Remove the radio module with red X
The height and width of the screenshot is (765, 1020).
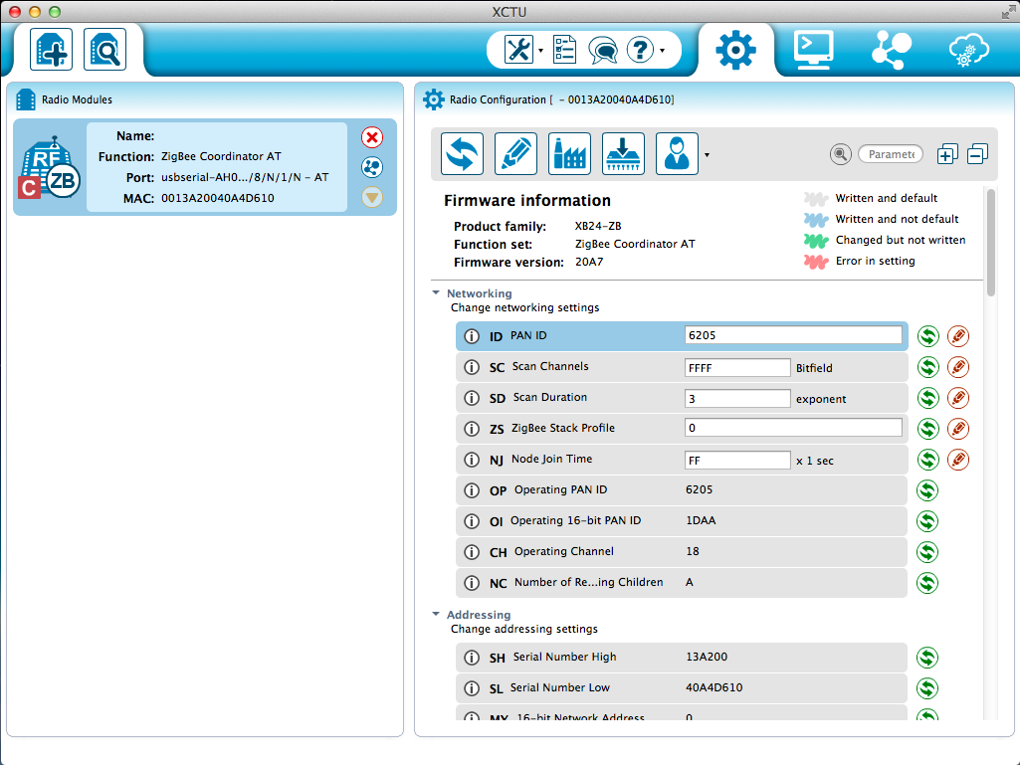(372, 137)
